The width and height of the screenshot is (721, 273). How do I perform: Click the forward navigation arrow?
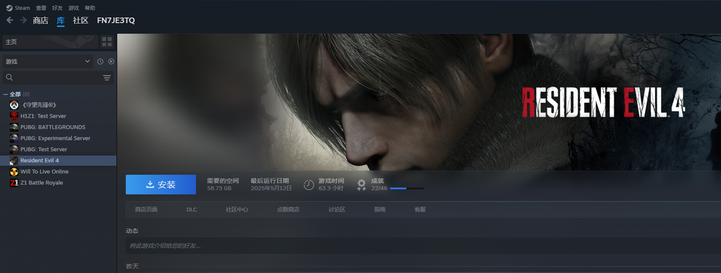pos(23,20)
